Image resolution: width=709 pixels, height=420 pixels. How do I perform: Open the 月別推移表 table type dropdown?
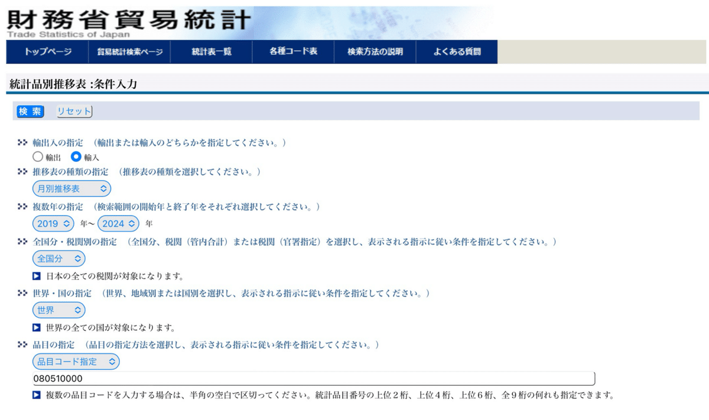71,188
